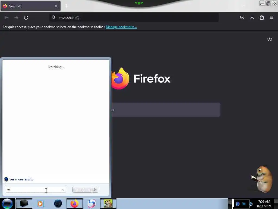278x209 pixels.
Task: Click the network monitor tray icon
Action: click(244, 204)
